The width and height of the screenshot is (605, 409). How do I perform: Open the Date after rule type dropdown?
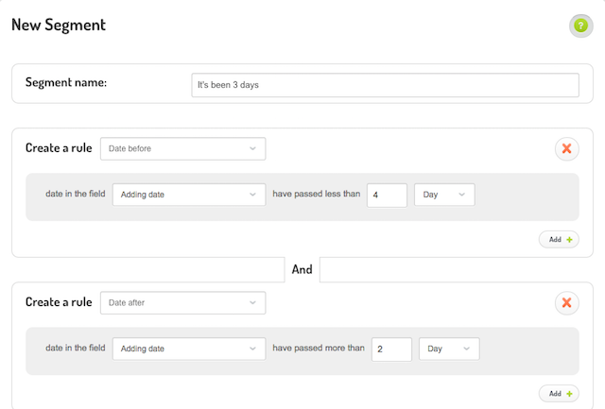point(182,303)
